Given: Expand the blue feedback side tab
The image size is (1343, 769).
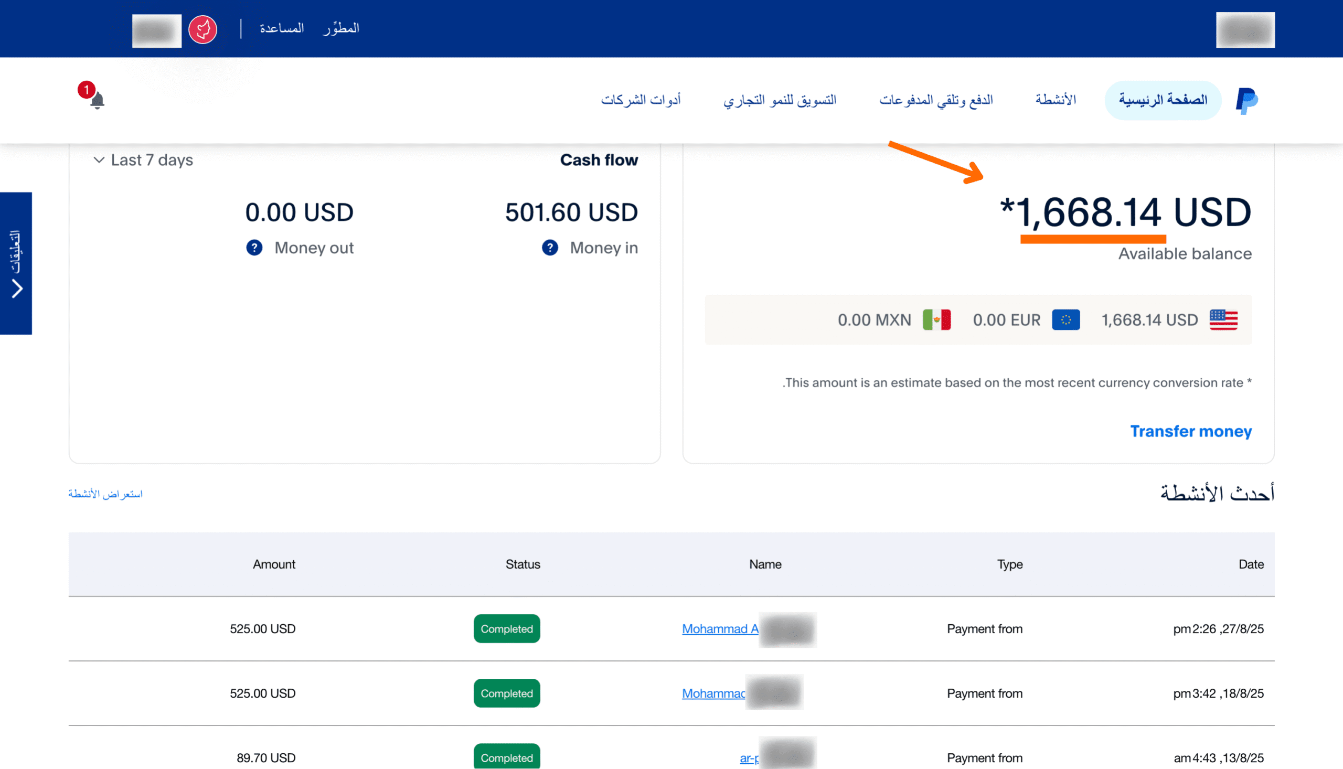Looking at the screenshot, I should [x=16, y=263].
